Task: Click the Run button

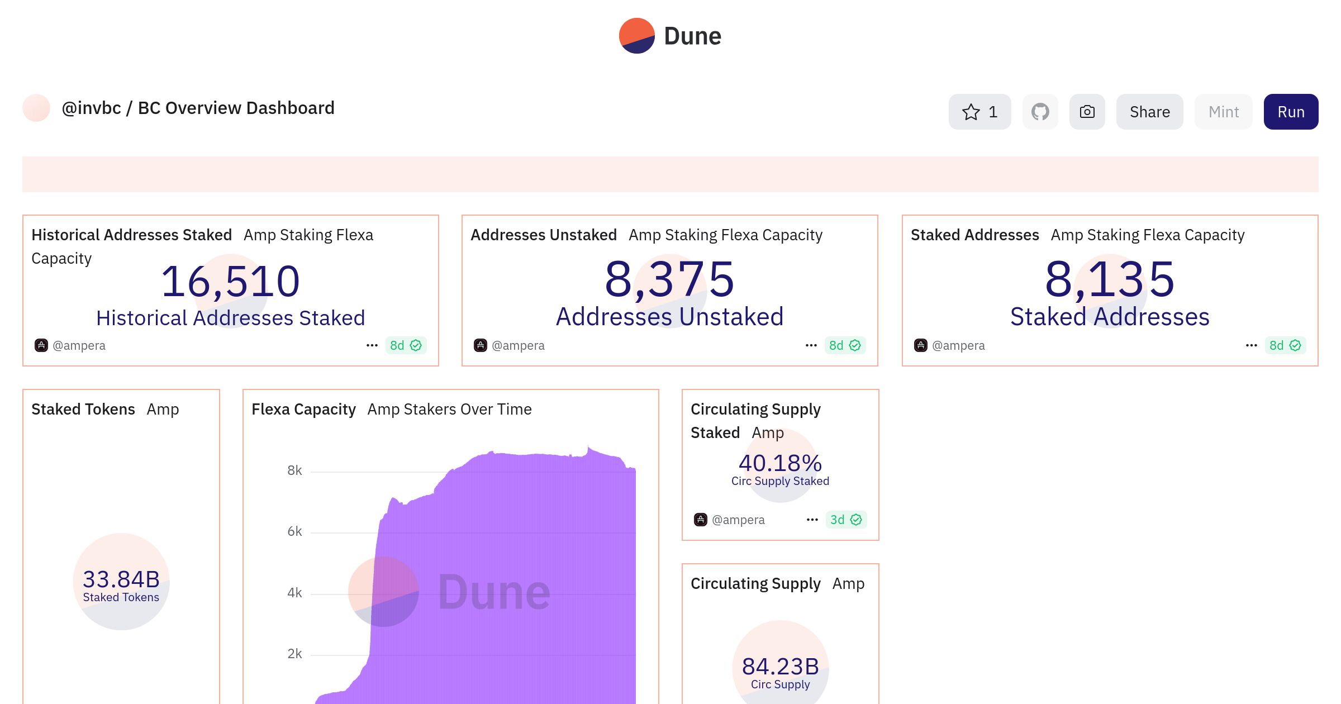Action: click(1291, 111)
